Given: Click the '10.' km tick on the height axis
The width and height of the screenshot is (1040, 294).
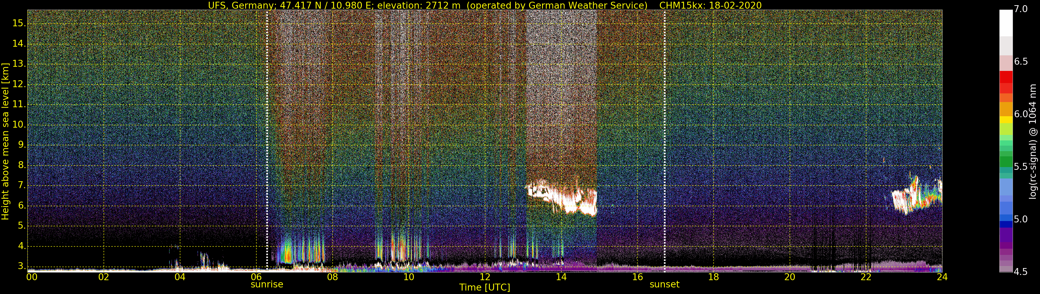Looking at the screenshot, I should (19, 125).
